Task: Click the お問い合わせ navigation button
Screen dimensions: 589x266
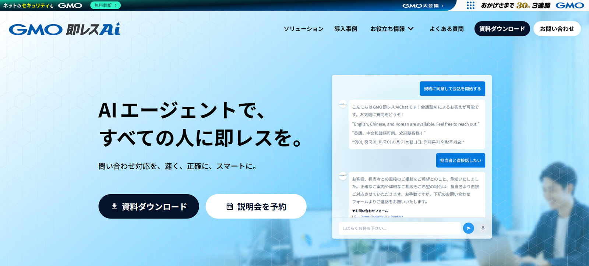Action: [x=557, y=29]
